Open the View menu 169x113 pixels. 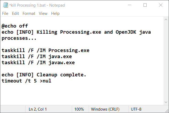[x=43, y=13]
